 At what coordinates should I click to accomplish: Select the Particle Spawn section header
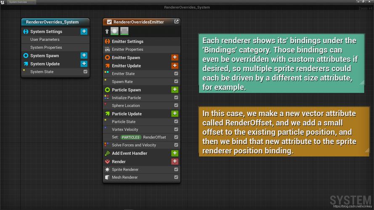point(126,90)
